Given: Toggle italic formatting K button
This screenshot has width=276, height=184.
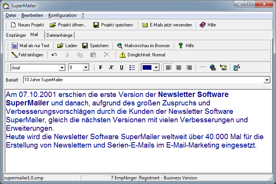Looking at the screenshot, I should [111, 67].
